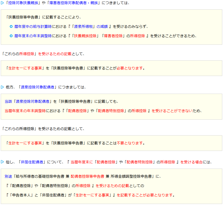Screen dimensions: 223x205
Task: Click the triangle arrow before 他方、「源泉控除対象配偶者」
Action: [x=2, y=87]
